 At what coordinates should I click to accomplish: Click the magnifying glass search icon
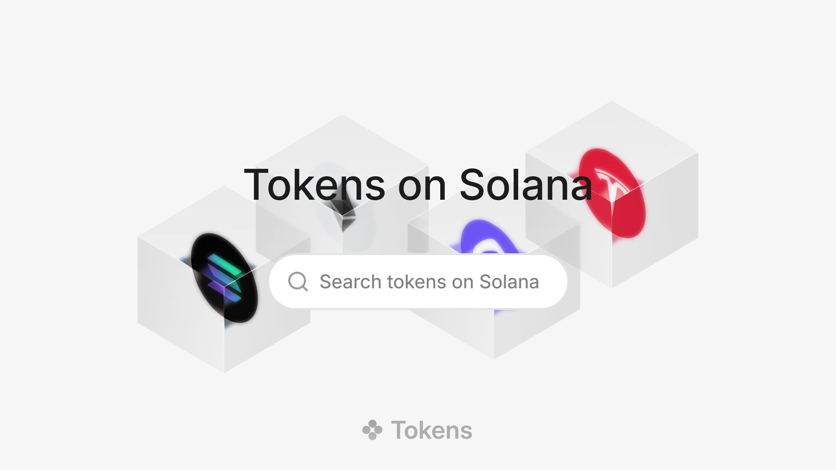coord(298,282)
